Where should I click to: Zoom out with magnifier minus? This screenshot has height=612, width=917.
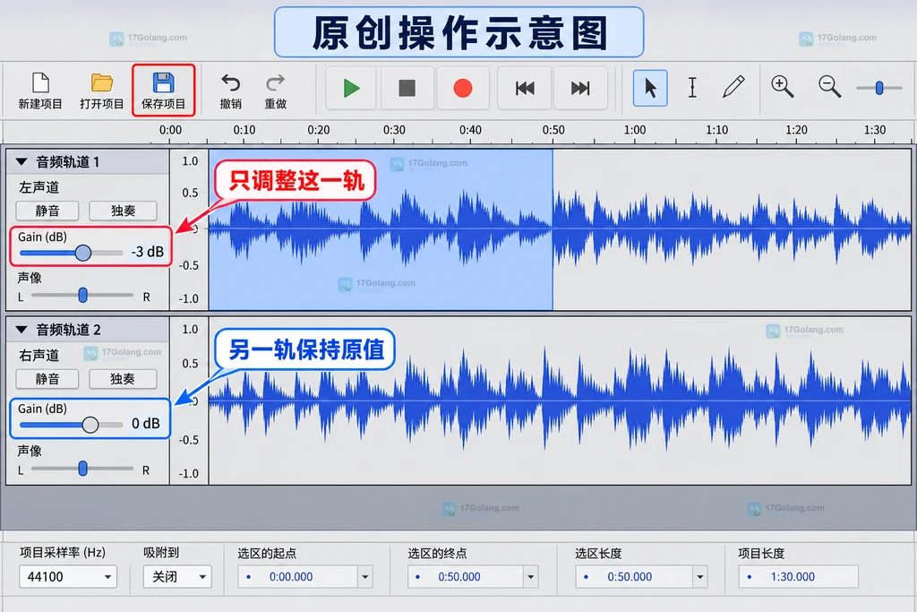point(829,87)
